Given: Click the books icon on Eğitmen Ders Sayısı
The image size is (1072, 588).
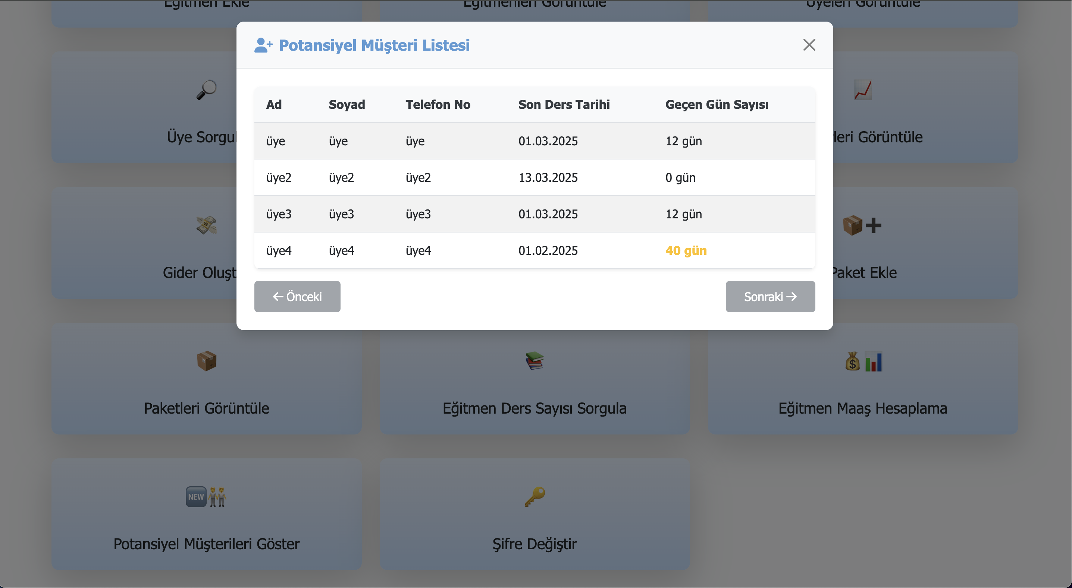Looking at the screenshot, I should point(535,361).
